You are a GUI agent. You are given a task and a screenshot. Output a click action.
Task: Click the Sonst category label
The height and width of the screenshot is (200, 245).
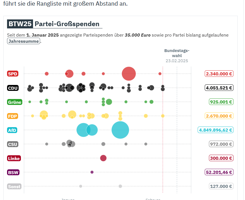14,186
